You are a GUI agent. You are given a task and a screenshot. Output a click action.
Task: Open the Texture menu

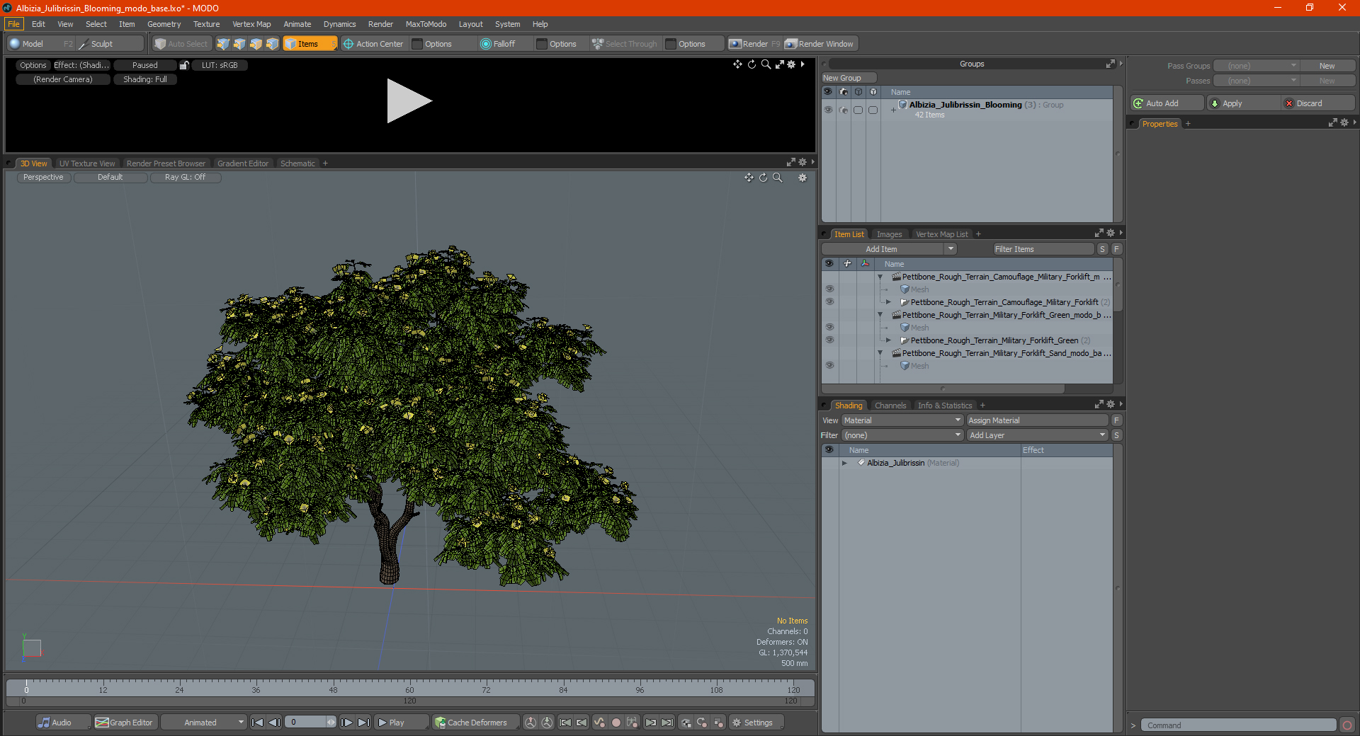click(x=206, y=24)
